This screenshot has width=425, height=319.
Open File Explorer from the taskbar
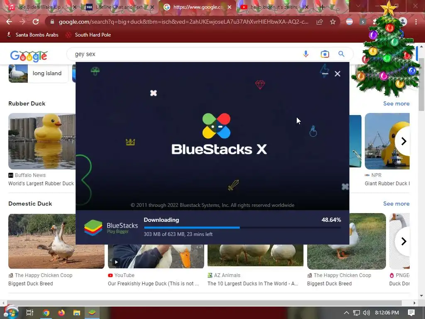(x=77, y=313)
